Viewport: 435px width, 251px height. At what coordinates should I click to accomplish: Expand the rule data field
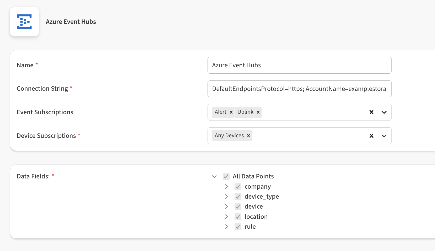coord(226,227)
